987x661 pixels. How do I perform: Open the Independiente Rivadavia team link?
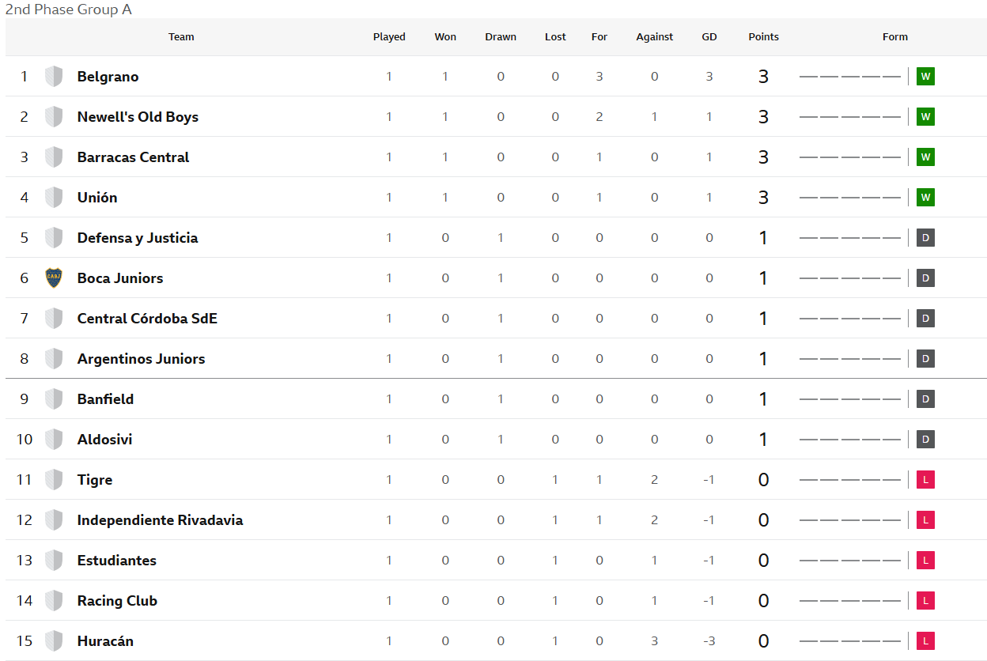click(x=160, y=520)
